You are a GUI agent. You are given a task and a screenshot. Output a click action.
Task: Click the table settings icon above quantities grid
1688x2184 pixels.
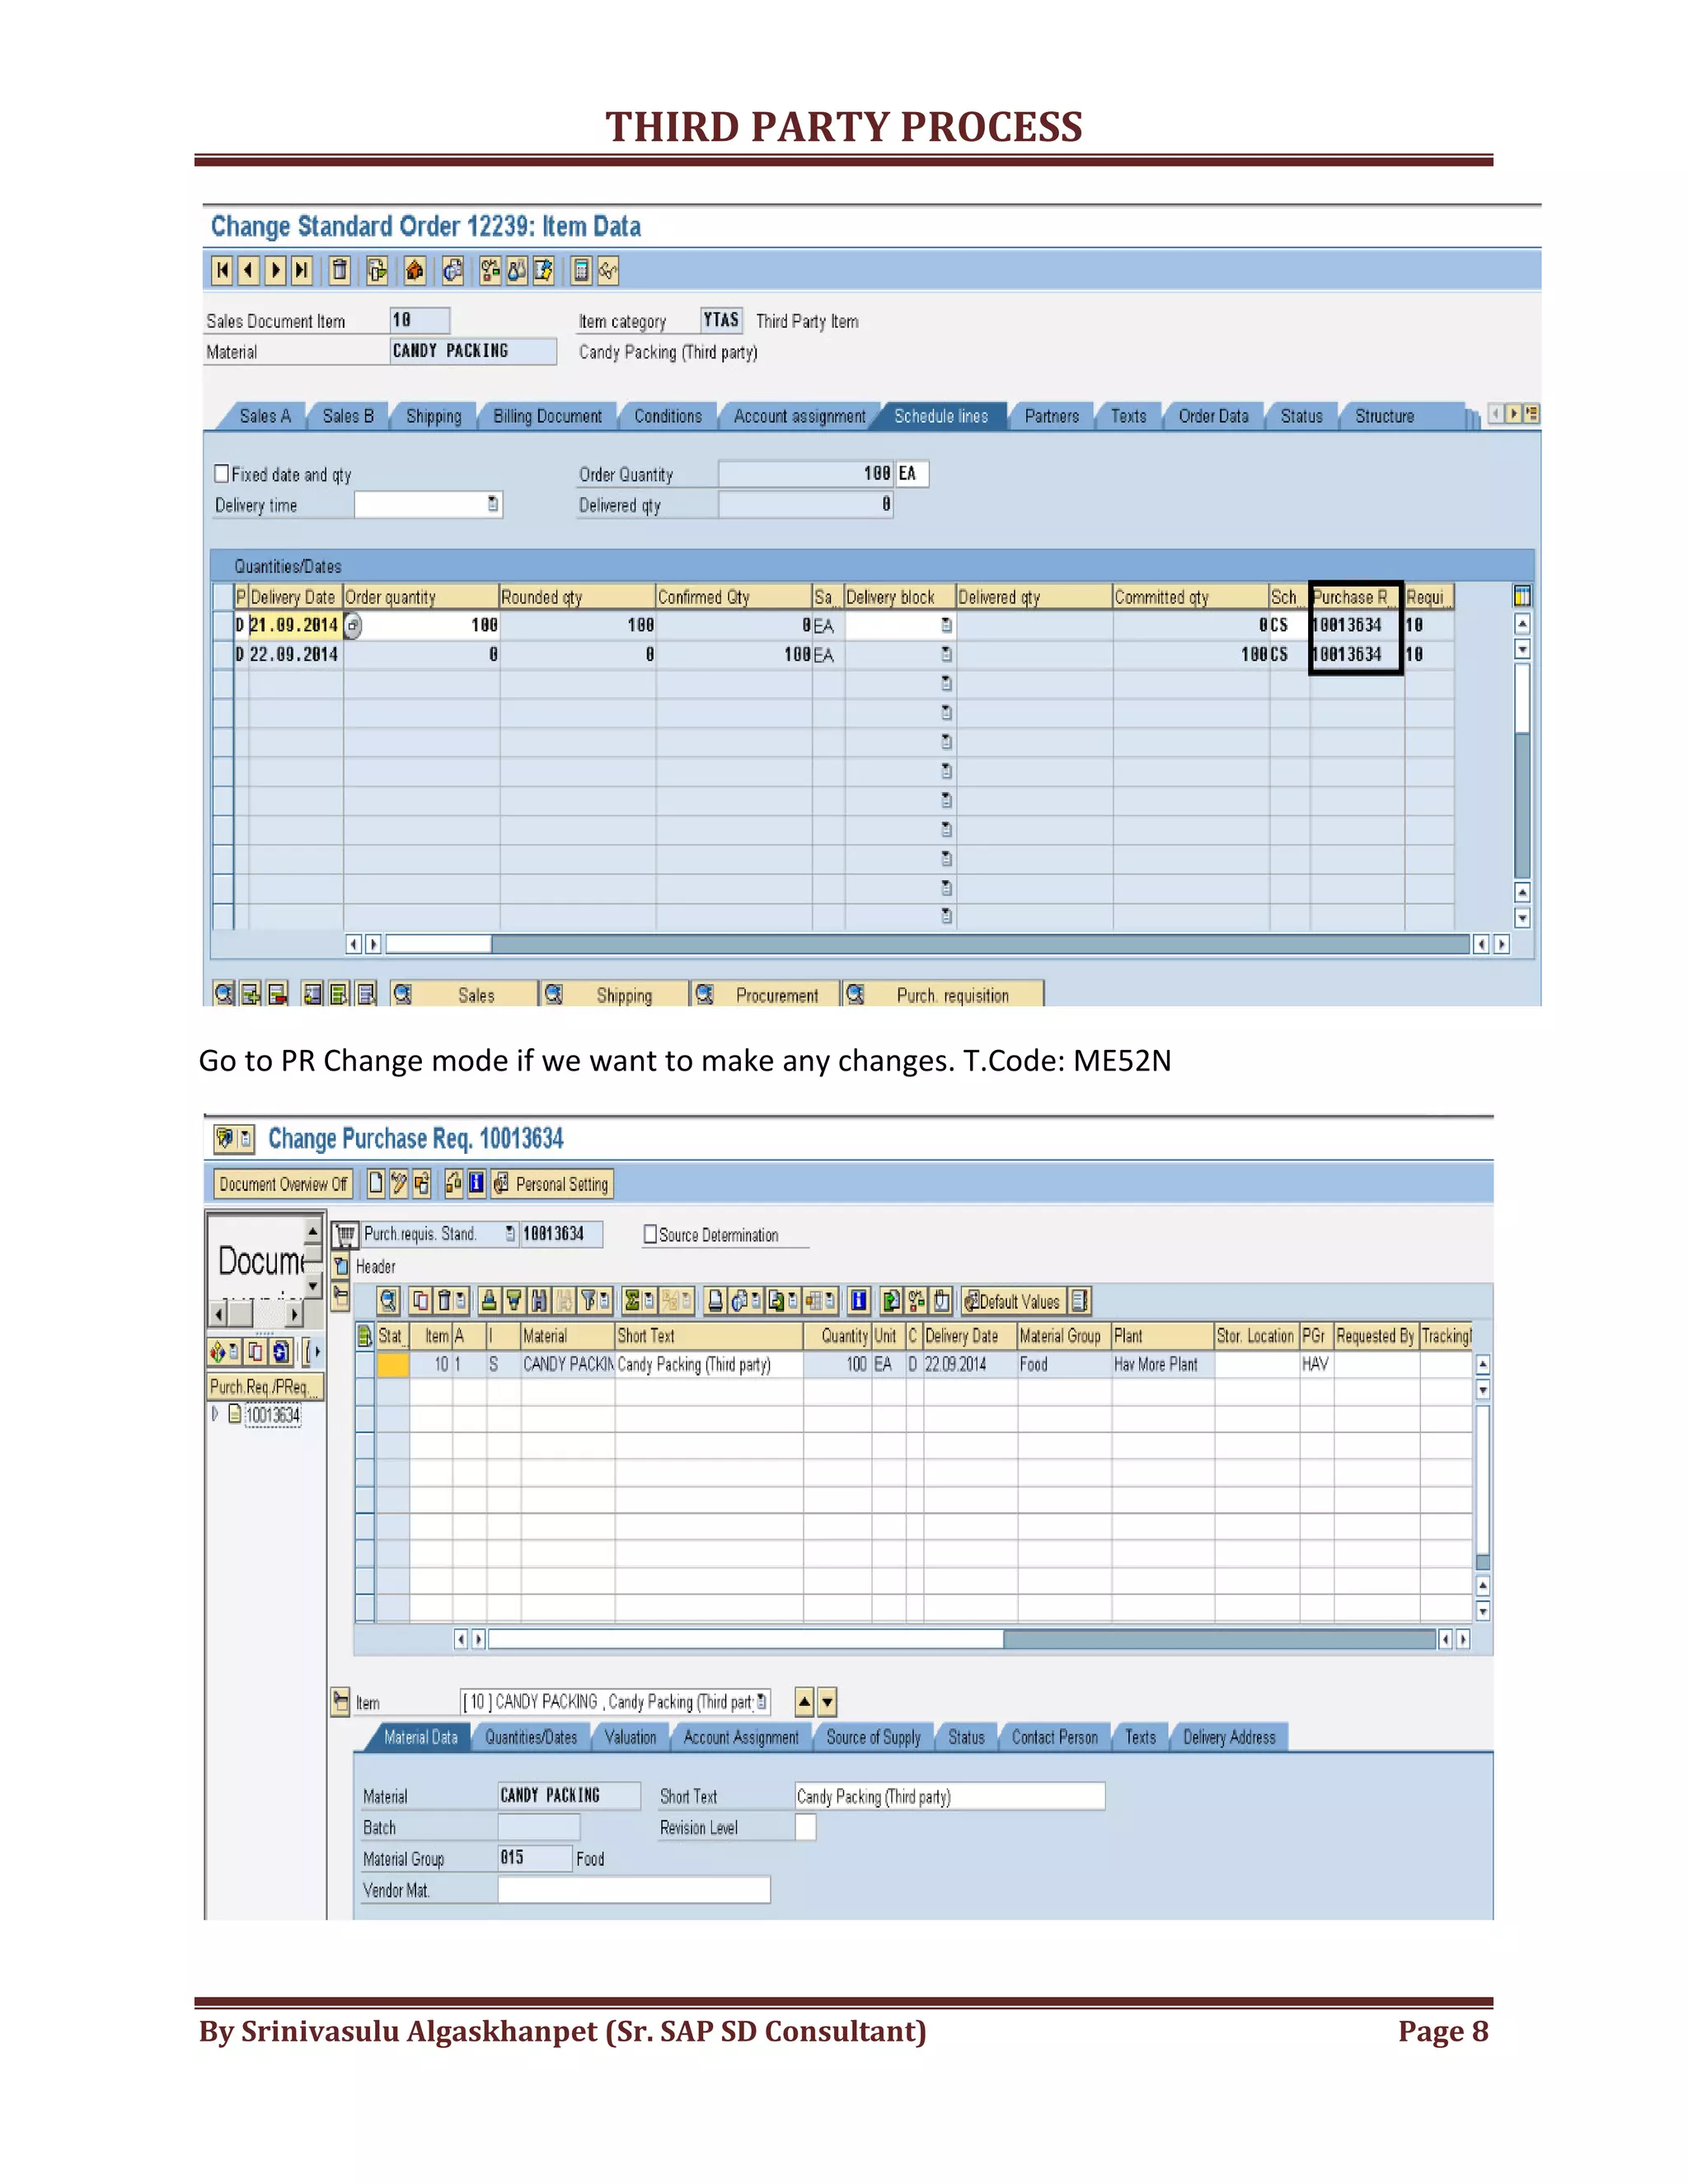(x=1522, y=597)
